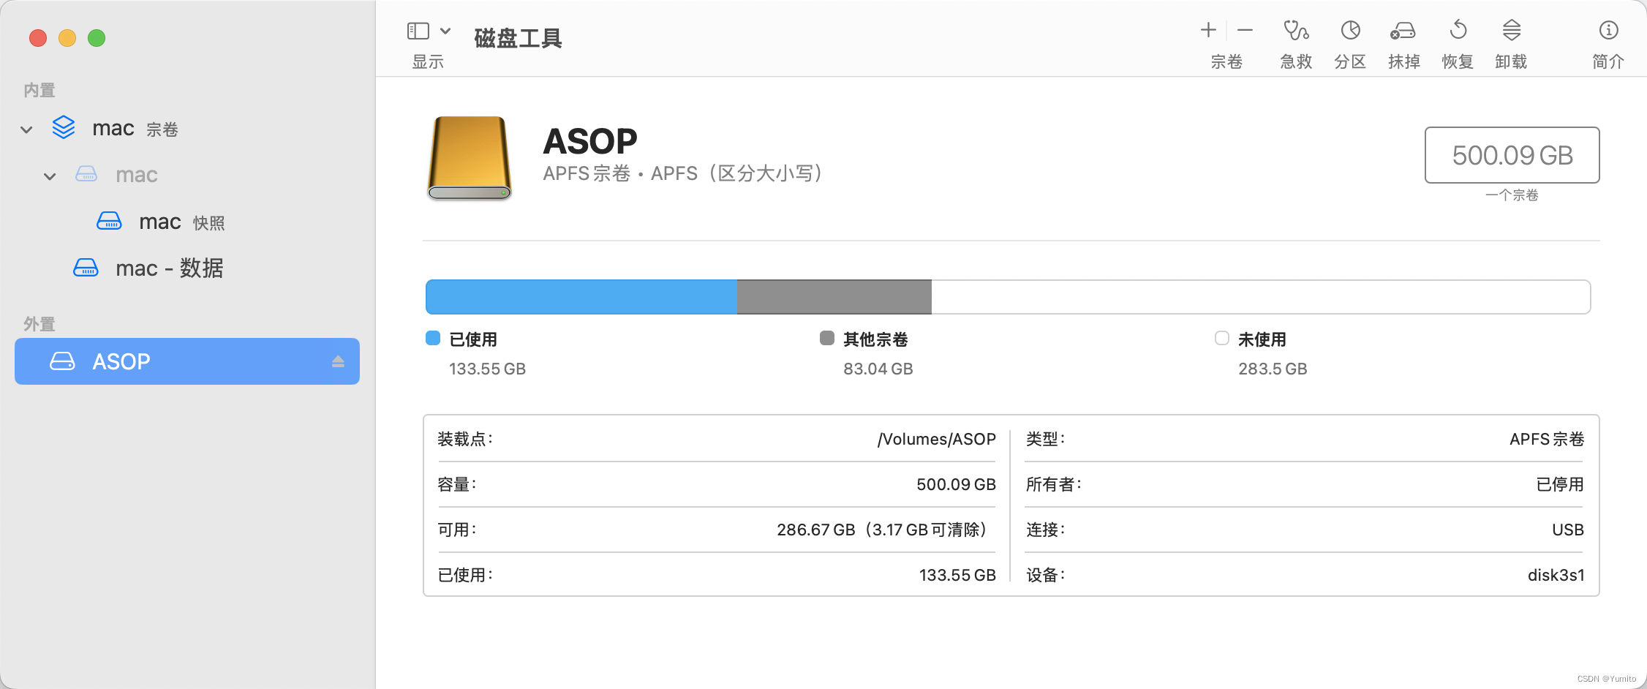Click the 装载点 /Volumes/ASOP value
The height and width of the screenshot is (689, 1647).
935,439
